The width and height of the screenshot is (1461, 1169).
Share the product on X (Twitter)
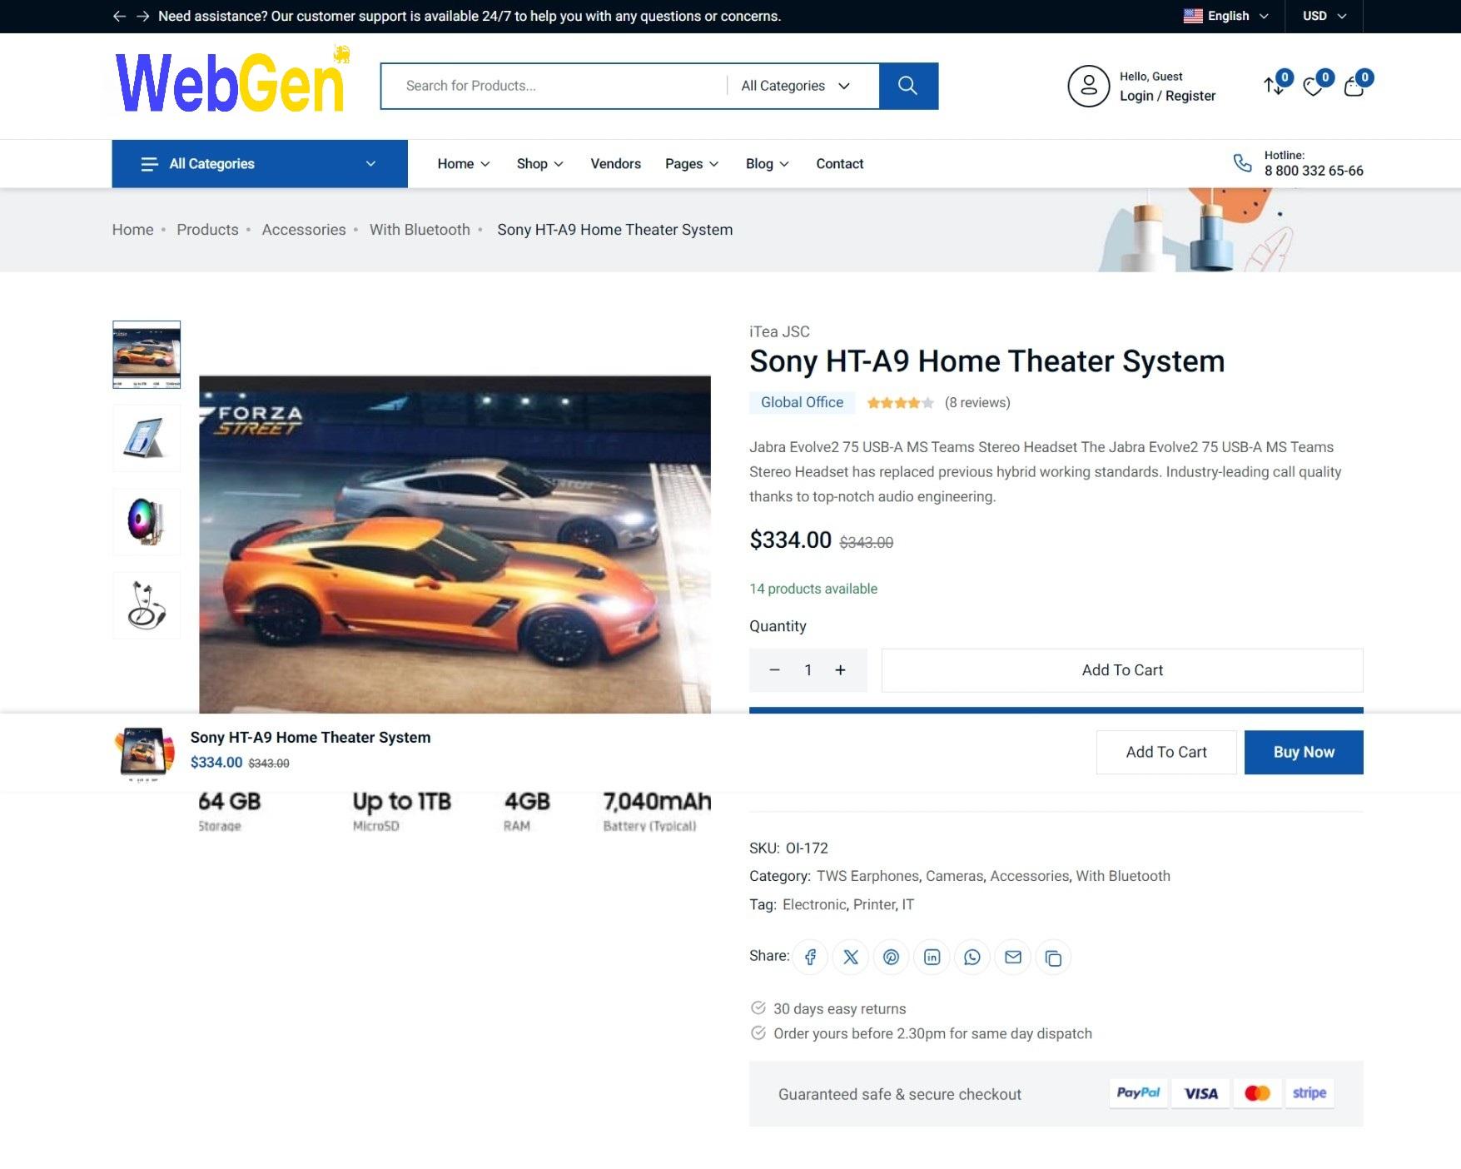(851, 958)
